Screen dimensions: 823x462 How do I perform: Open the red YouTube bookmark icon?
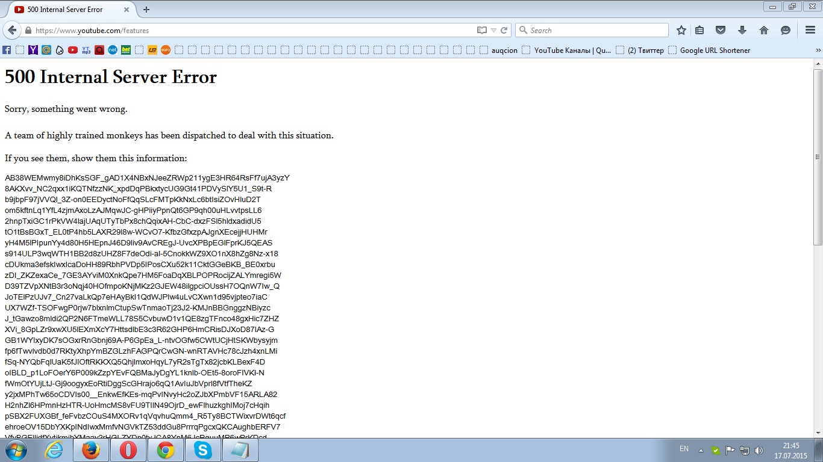(x=73, y=50)
